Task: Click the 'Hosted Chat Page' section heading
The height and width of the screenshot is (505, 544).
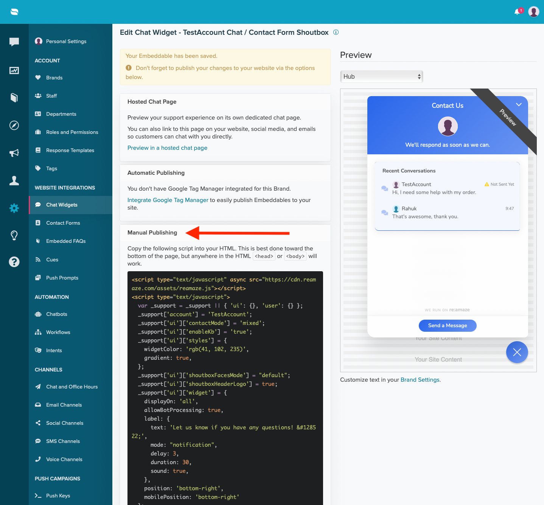Action: pos(152,102)
